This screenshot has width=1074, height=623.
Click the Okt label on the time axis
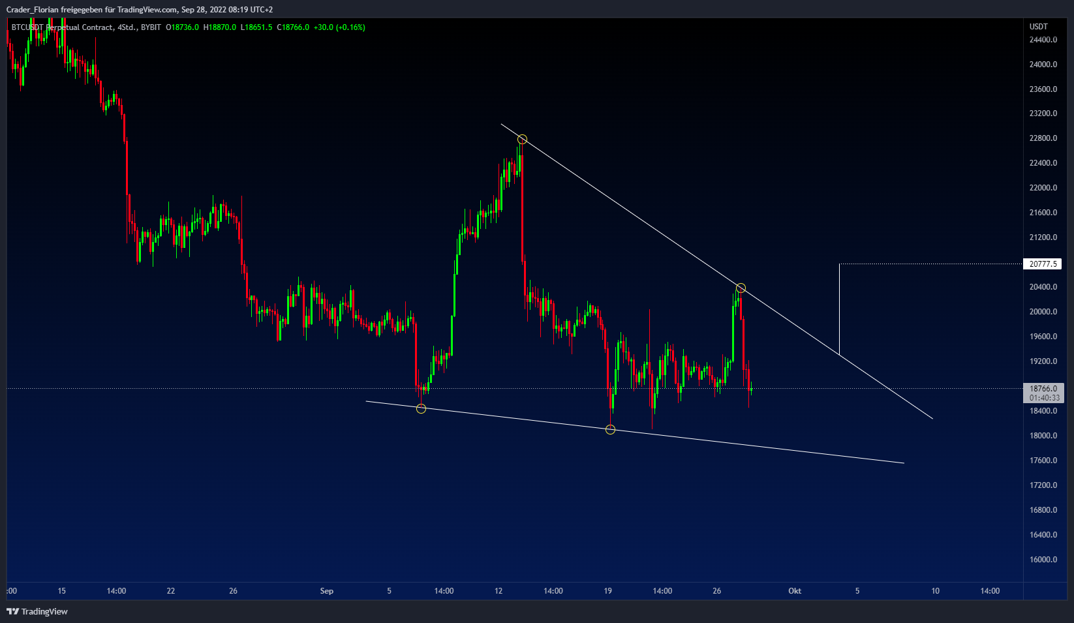(x=795, y=591)
